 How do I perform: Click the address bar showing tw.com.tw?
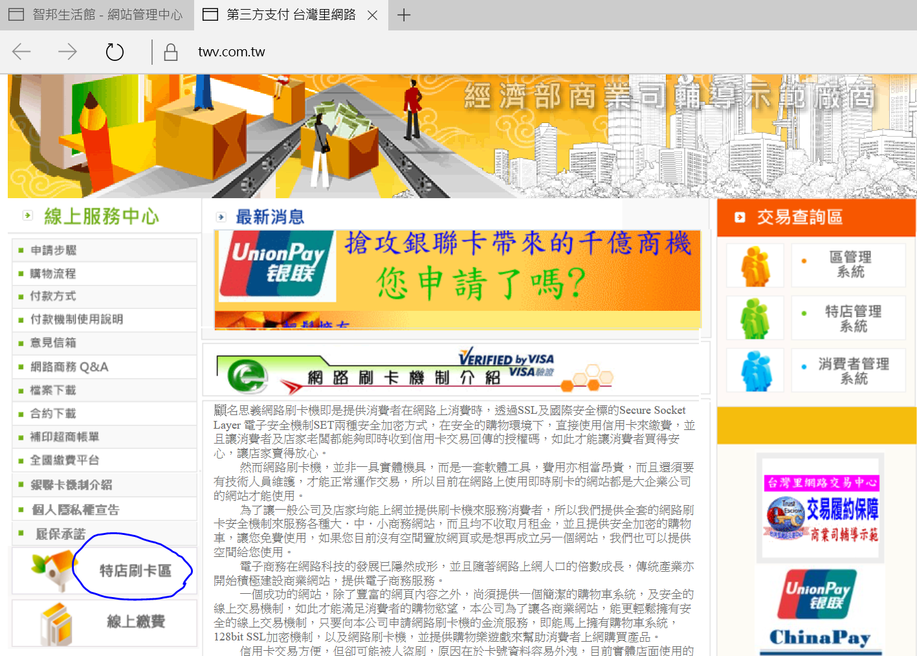point(232,52)
